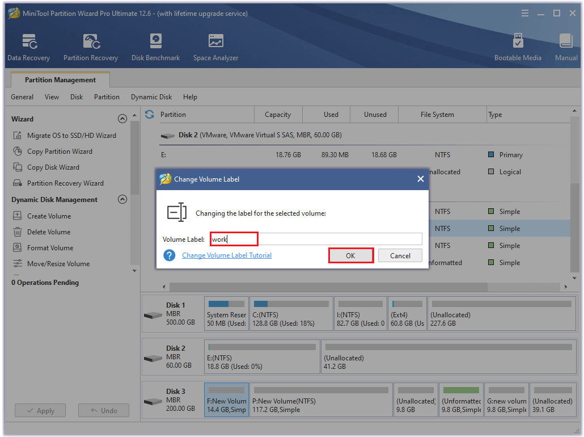Click the Delete Volume trash icon
Screen dimensions: 584x437
(18, 232)
